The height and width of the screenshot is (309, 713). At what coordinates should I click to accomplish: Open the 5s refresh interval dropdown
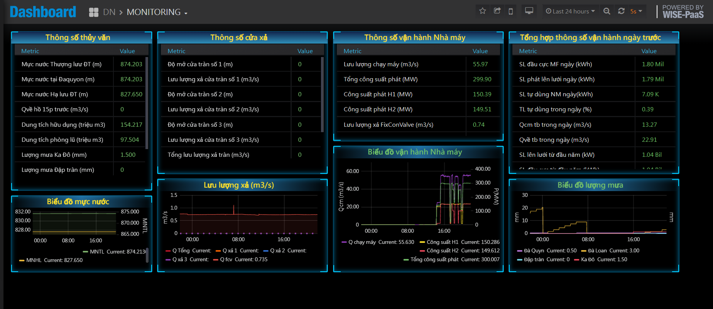tap(636, 11)
